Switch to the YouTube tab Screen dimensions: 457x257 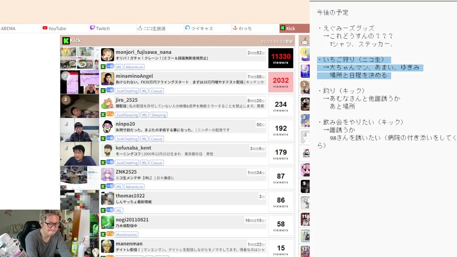coord(66,29)
